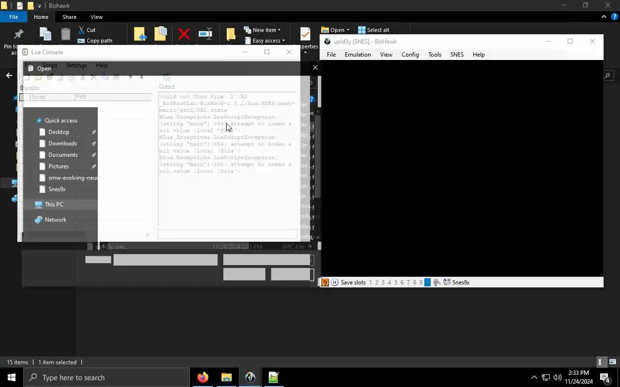
Task: Click the pause icon in BizHawk status bar
Action: [x=335, y=283]
